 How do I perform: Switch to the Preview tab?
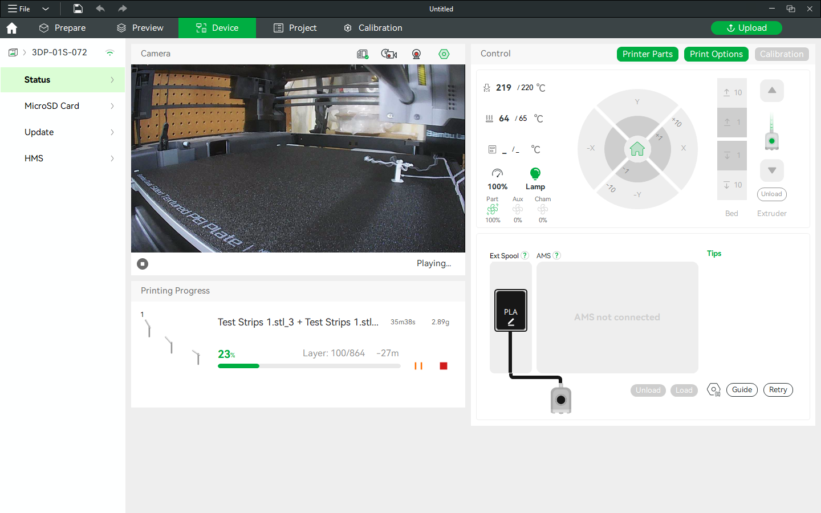tap(140, 28)
